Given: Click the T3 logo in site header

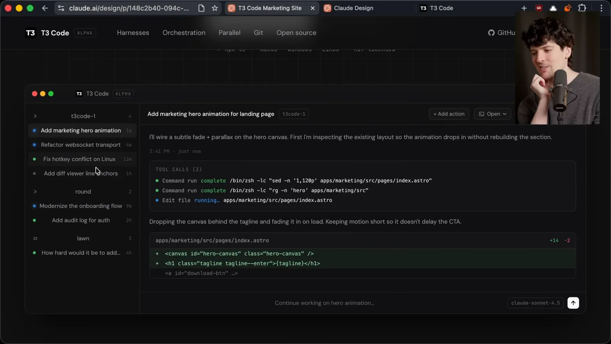Looking at the screenshot, I should click(x=30, y=33).
